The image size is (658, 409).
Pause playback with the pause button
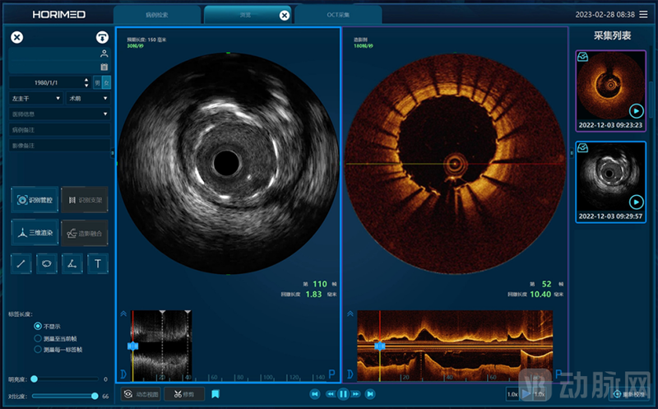point(344,394)
